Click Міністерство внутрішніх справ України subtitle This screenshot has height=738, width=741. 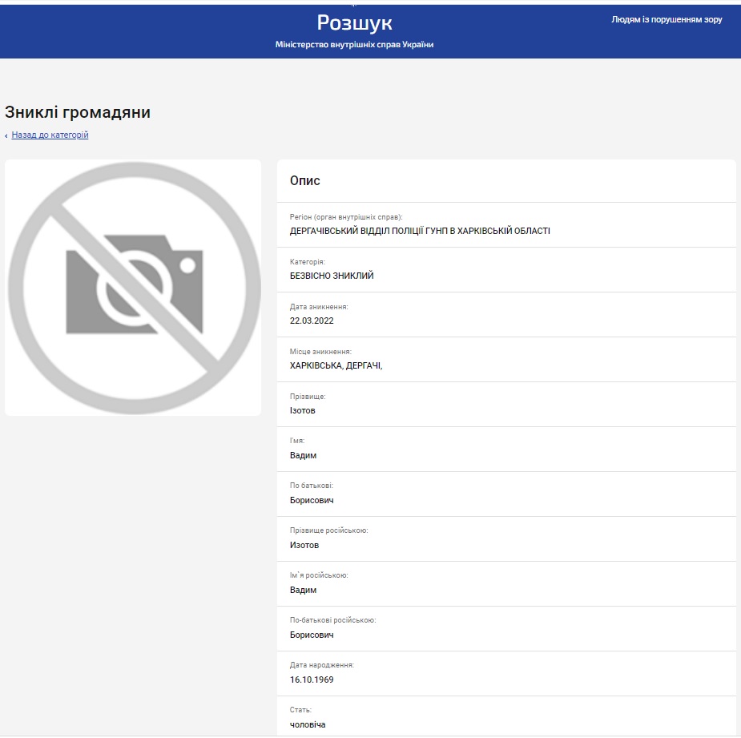[354, 45]
